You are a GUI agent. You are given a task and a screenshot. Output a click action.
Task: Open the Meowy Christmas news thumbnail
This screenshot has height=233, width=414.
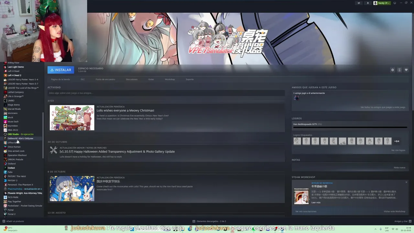(72, 118)
